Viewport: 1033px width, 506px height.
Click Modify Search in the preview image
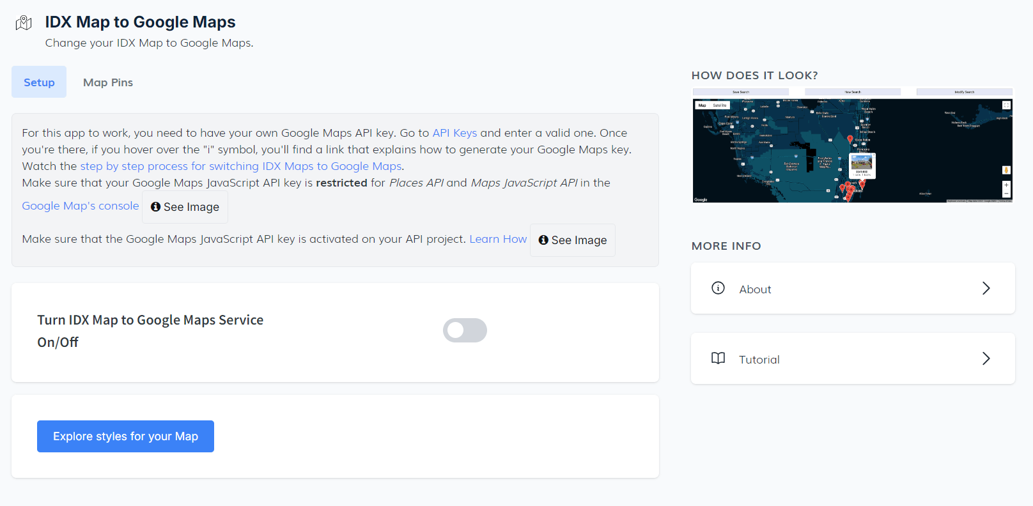coord(964,92)
